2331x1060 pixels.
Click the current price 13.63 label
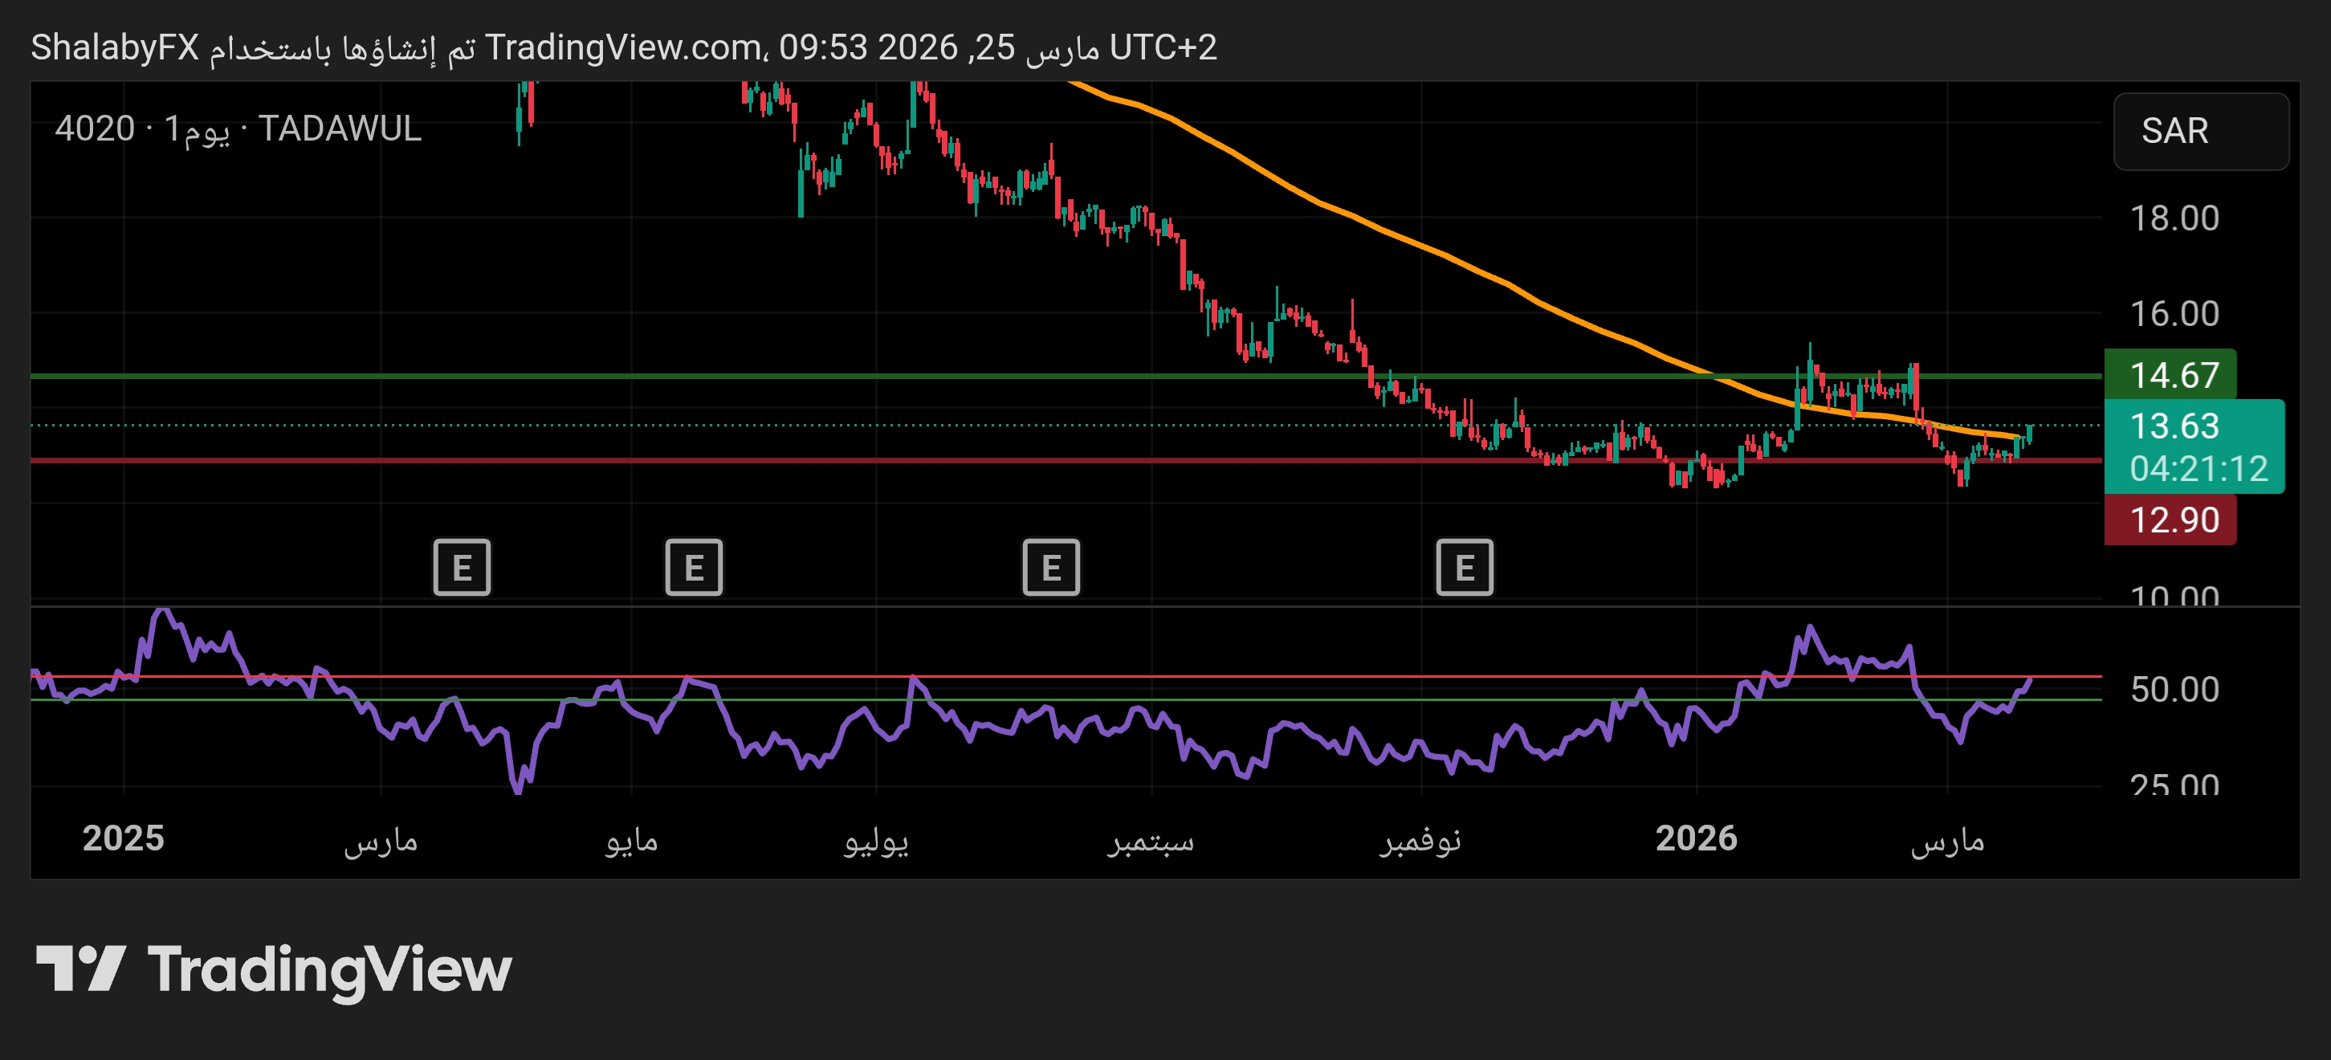coord(2174,426)
